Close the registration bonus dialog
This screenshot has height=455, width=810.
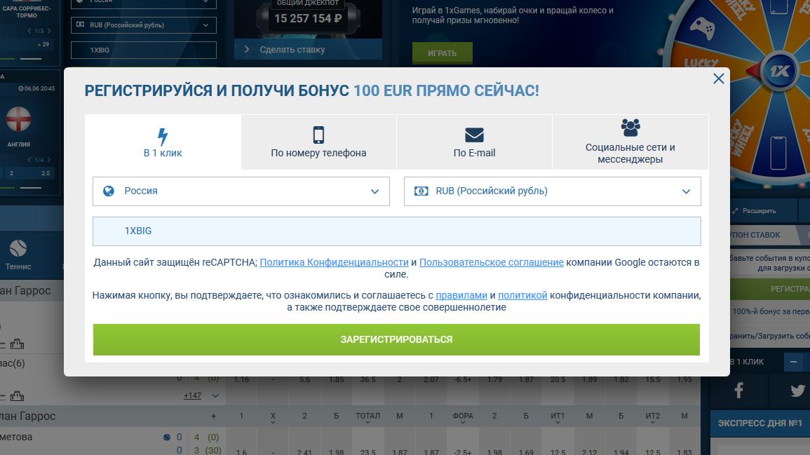click(x=719, y=79)
